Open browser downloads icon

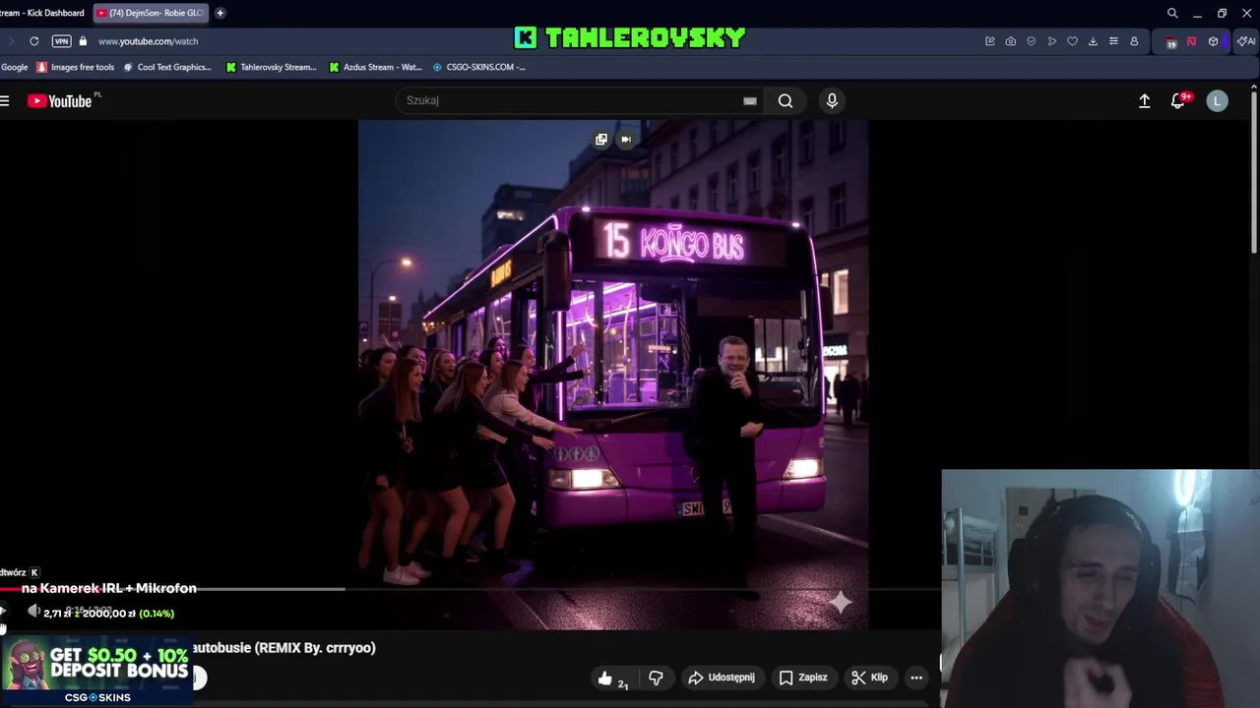tap(1093, 41)
